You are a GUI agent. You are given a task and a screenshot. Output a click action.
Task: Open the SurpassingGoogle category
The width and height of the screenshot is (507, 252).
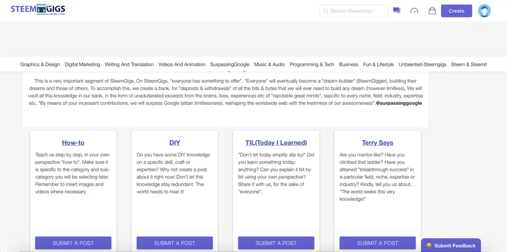pos(230,64)
